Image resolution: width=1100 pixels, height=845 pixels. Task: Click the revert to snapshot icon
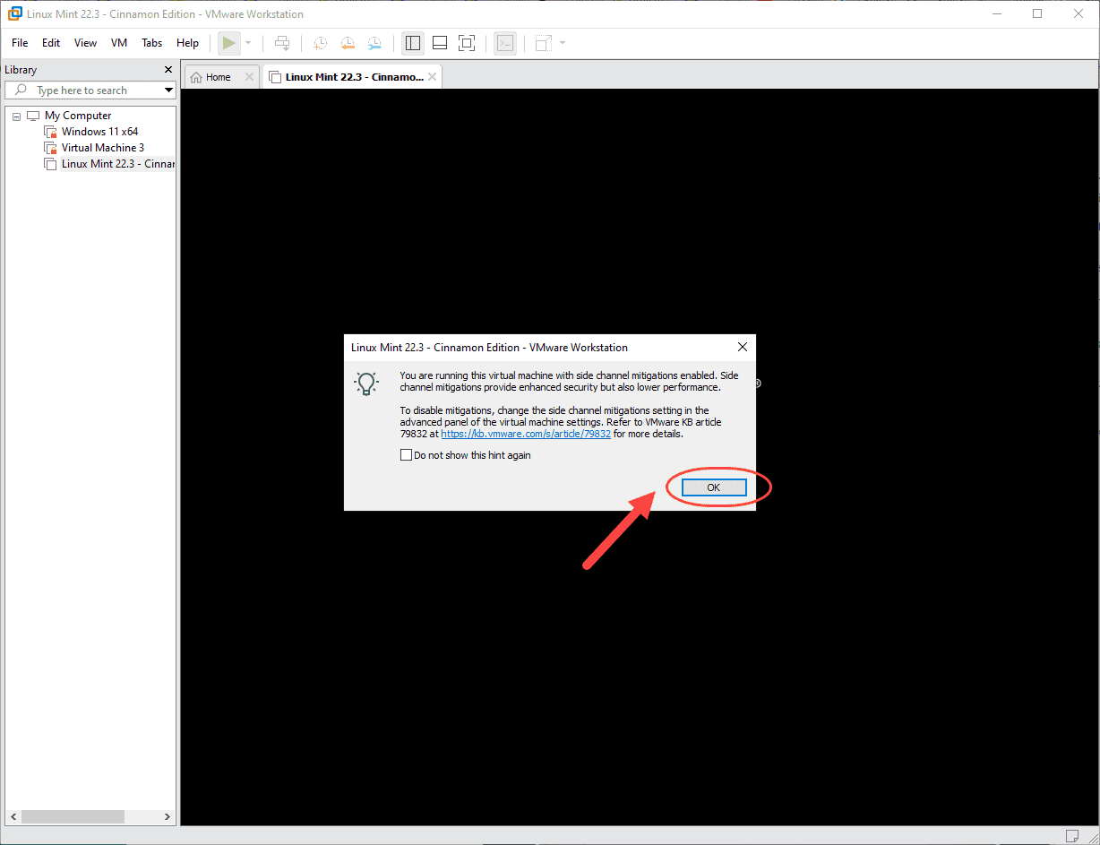pyautogui.click(x=348, y=43)
